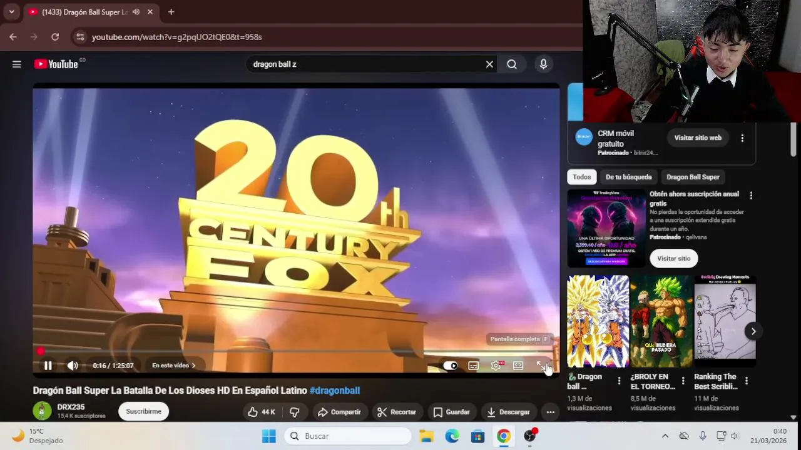Focus the address bar URL
This screenshot has width=801, height=450.
point(177,37)
